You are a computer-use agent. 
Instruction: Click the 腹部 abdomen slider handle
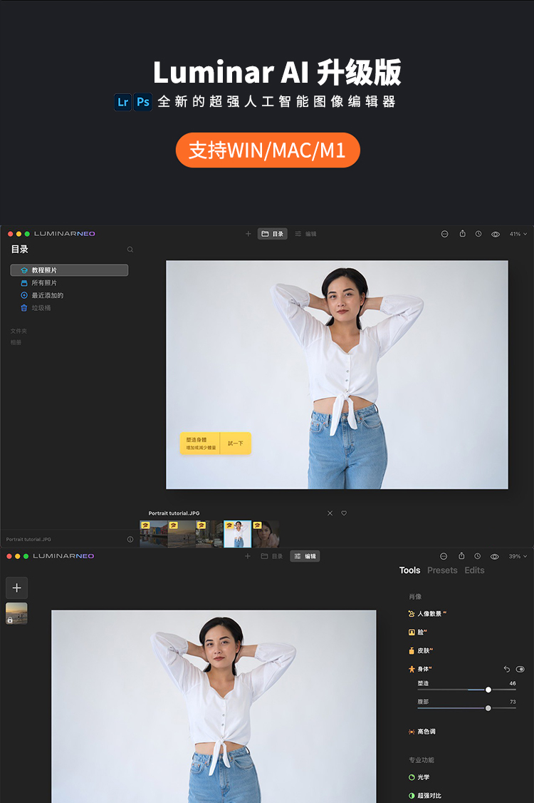pyautogui.click(x=488, y=708)
